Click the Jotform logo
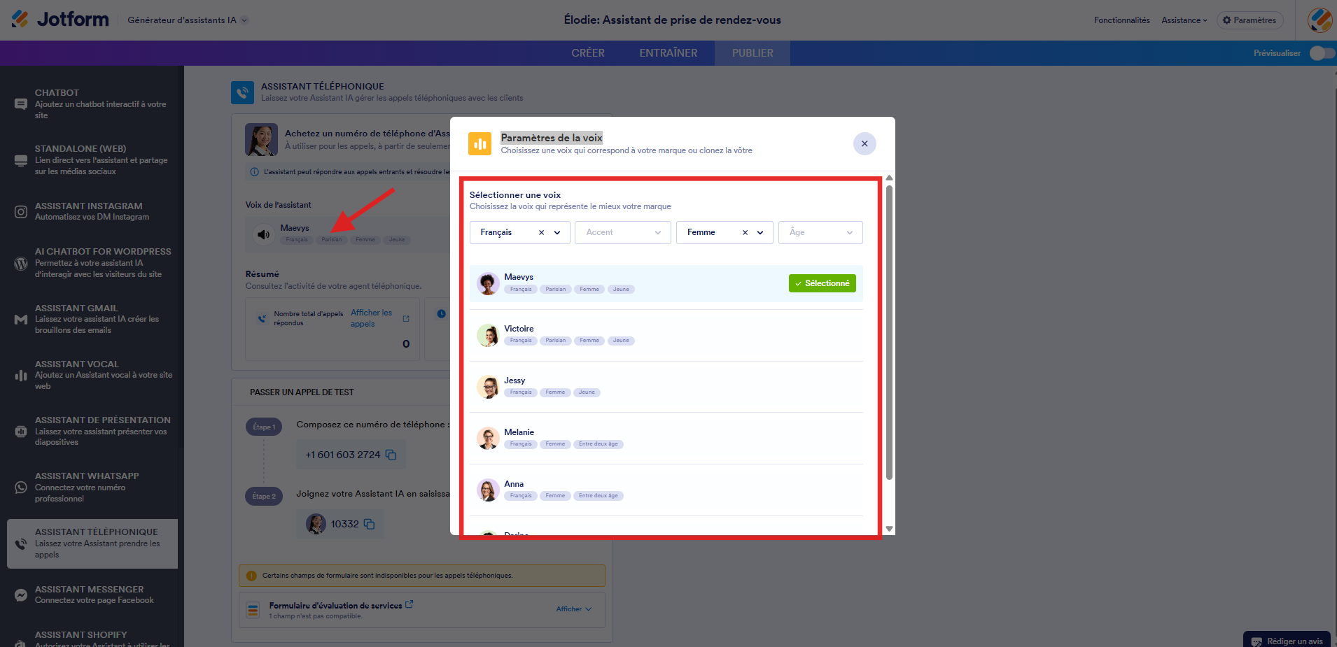Screen dimensions: 1337x647 point(60,20)
